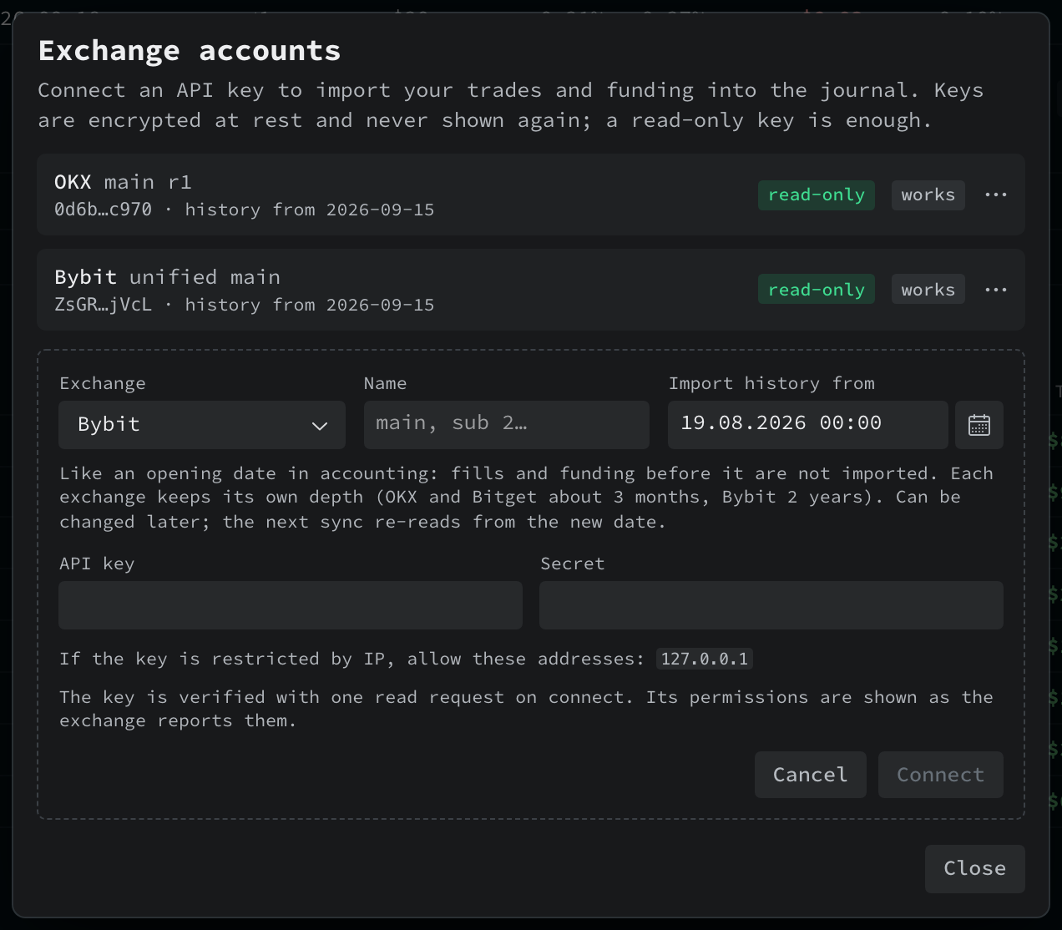This screenshot has width=1062, height=930.
Task: Click the works badge on Bybit row
Action: click(x=928, y=290)
